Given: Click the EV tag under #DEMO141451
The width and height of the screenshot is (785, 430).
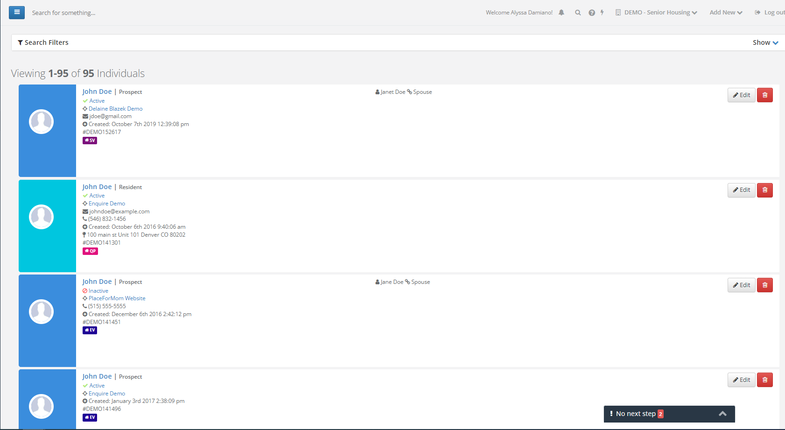Looking at the screenshot, I should pyautogui.click(x=90, y=330).
